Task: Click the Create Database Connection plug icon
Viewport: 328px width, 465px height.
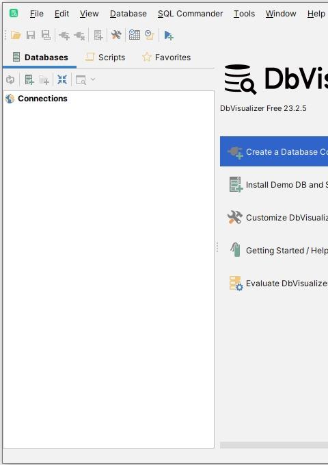Action: click(x=64, y=36)
